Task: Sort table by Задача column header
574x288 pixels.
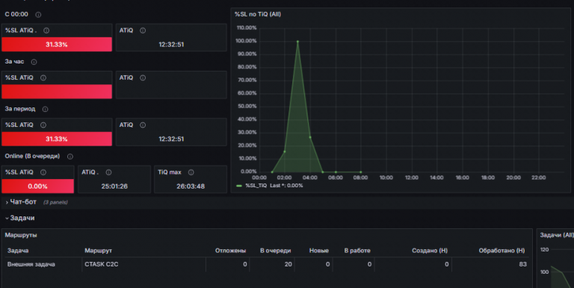Action: 18,251
